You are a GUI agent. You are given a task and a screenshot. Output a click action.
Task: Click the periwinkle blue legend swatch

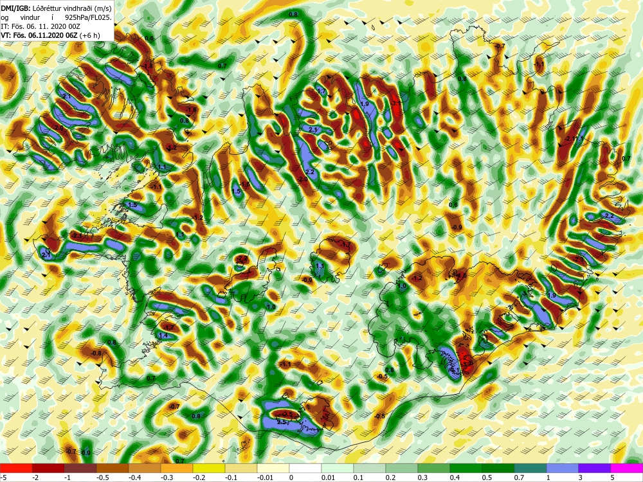point(563,468)
